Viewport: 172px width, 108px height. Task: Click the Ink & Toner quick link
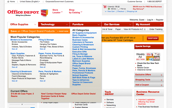(x=107, y=29)
